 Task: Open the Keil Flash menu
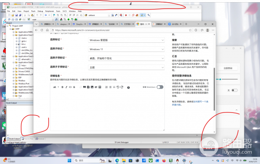coord(33,11)
